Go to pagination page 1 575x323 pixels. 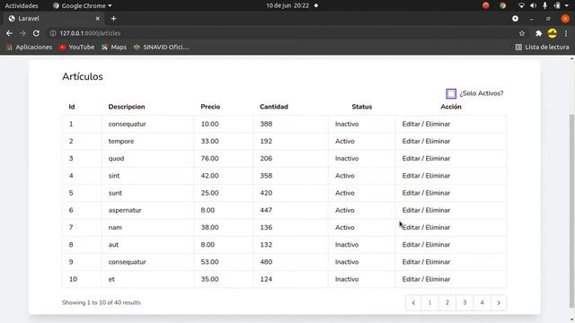(429, 303)
